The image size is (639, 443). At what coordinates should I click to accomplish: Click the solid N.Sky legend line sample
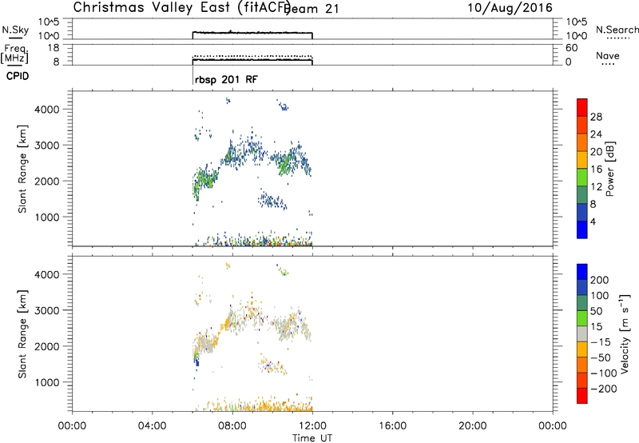pos(15,38)
